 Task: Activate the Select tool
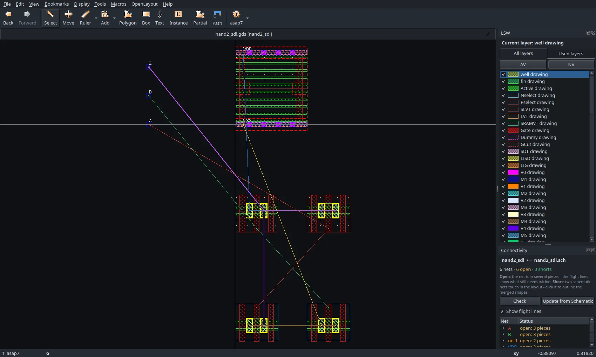point(50,18)
